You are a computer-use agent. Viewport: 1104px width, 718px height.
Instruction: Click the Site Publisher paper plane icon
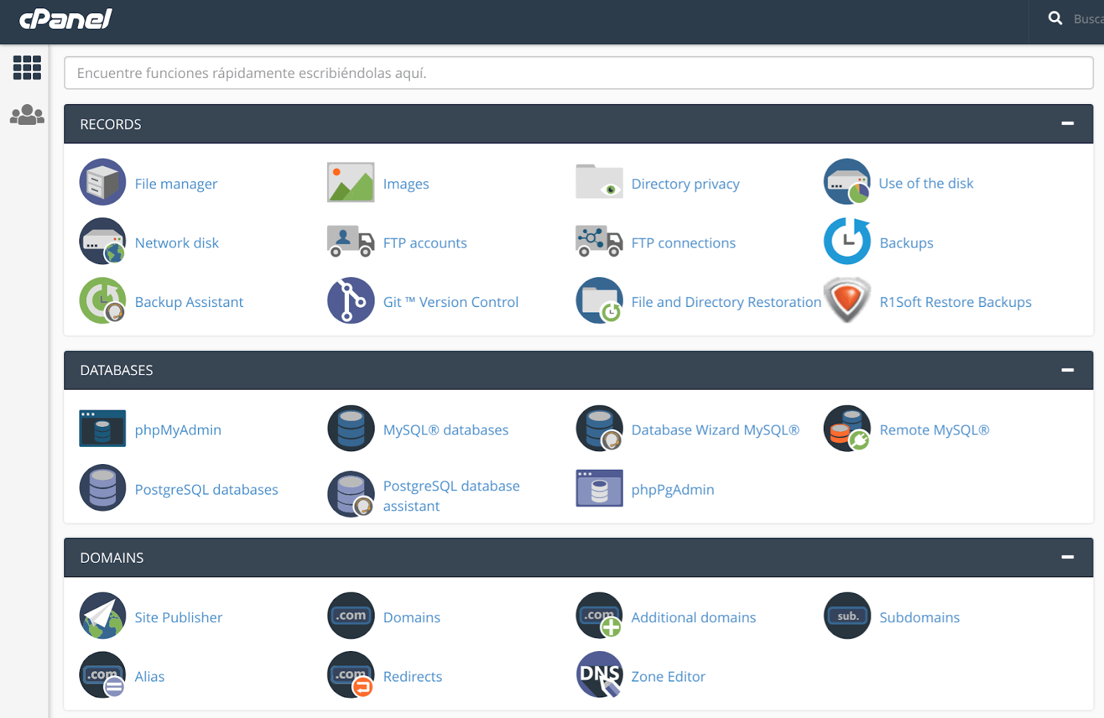(x=103, y=616)
